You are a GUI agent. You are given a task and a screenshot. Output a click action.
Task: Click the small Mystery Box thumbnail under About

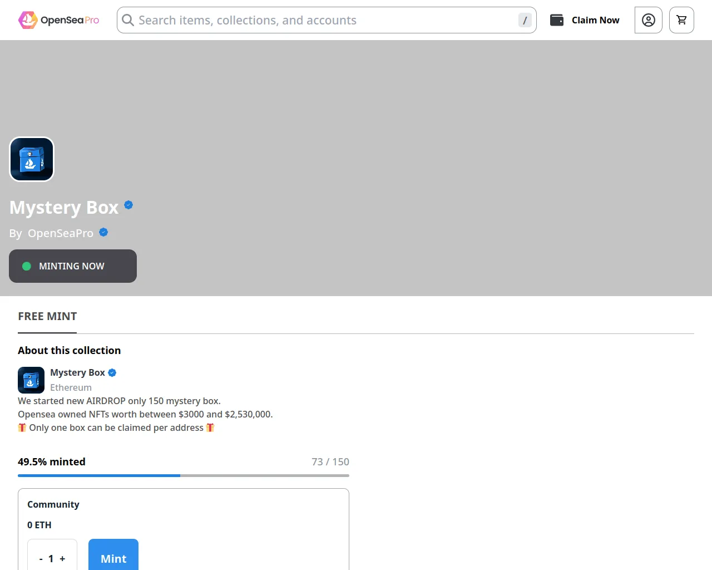tap(31, 380)
